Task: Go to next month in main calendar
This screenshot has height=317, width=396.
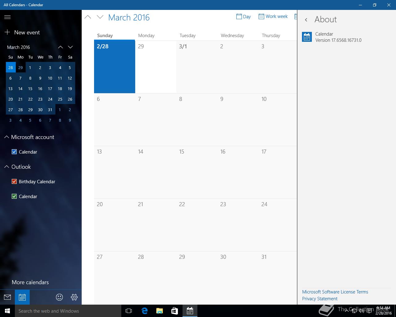Action: click(100, 17)
